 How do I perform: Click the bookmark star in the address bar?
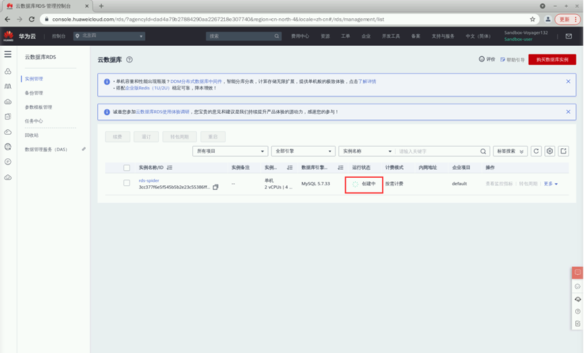[x=533, y=20]
